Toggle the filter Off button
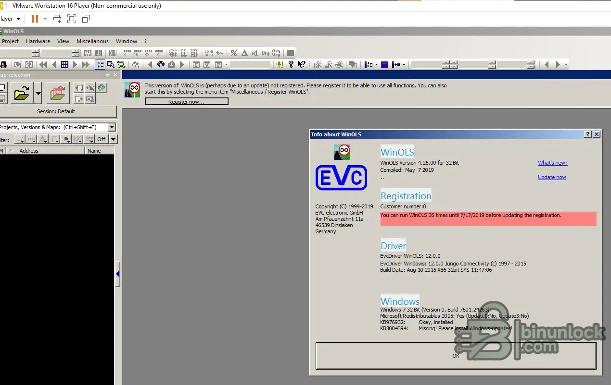 (x=101, y=139)
